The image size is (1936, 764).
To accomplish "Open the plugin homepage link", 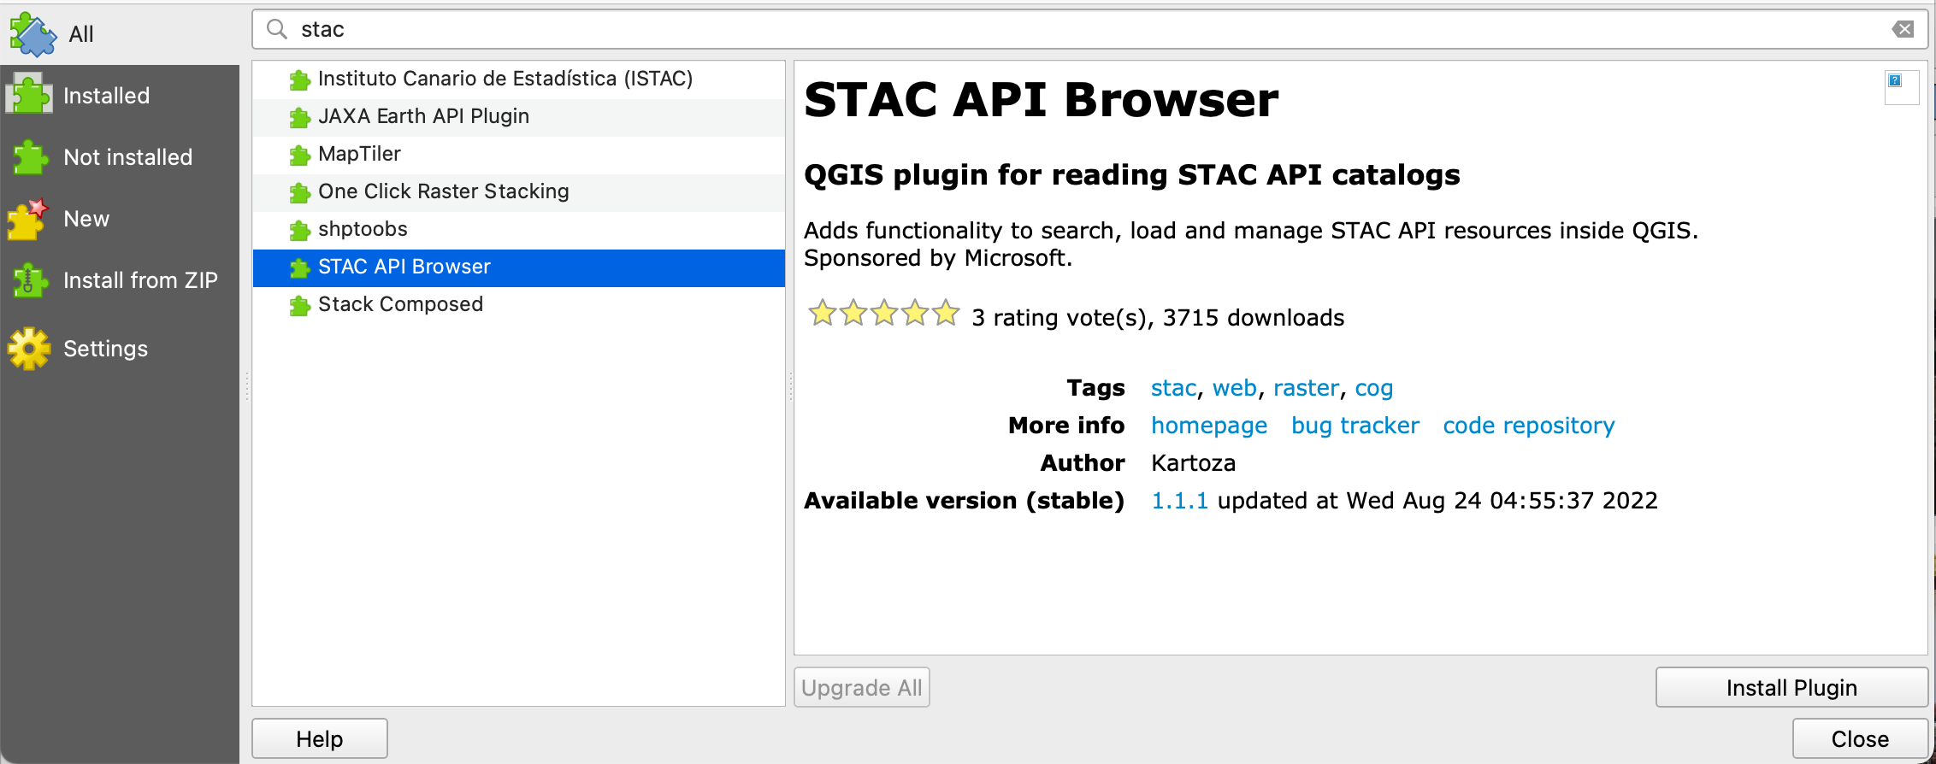I will pyautogui.click(x=1209, y=426).
